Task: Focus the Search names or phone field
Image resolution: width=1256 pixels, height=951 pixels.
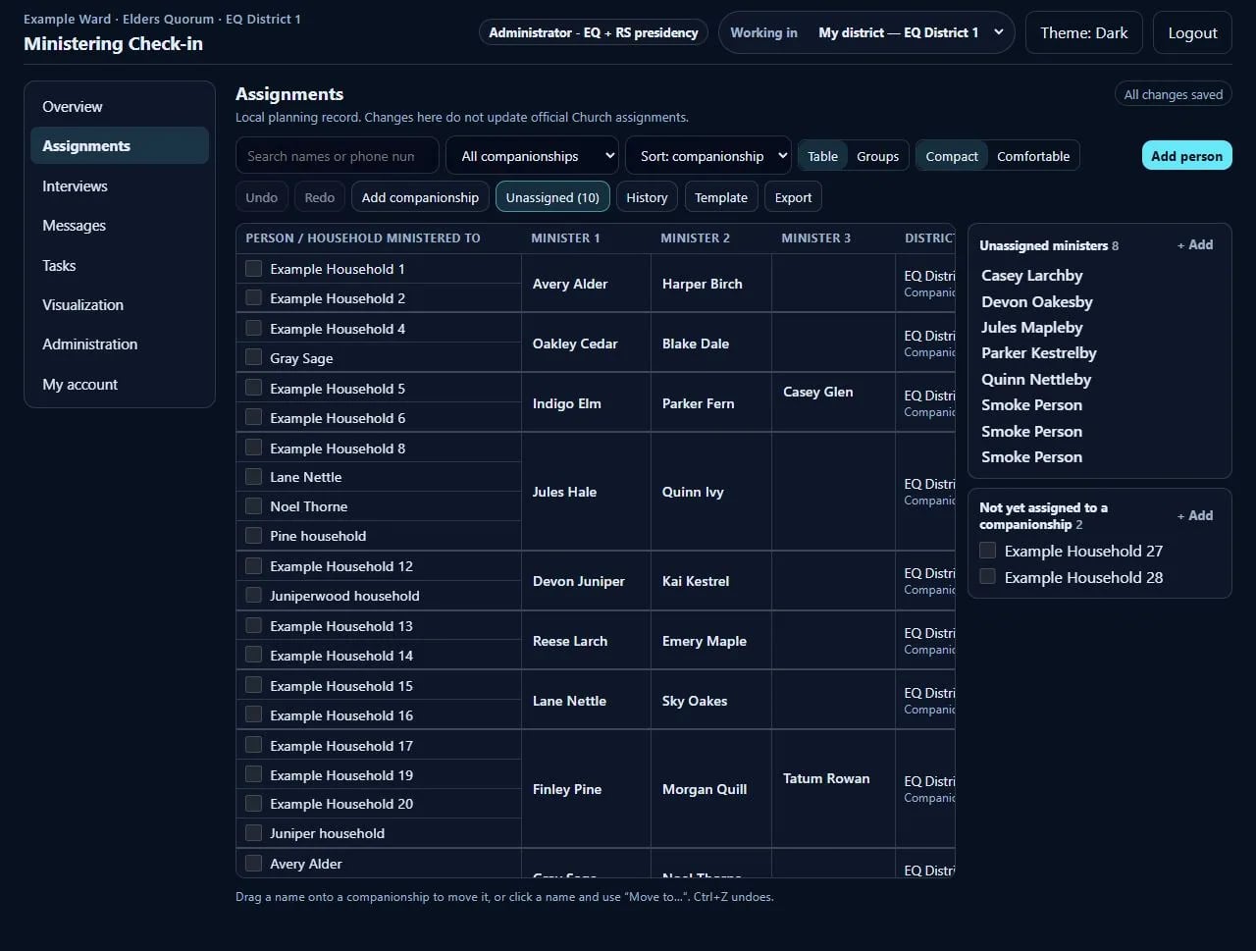Action: (x=338, y=156)
